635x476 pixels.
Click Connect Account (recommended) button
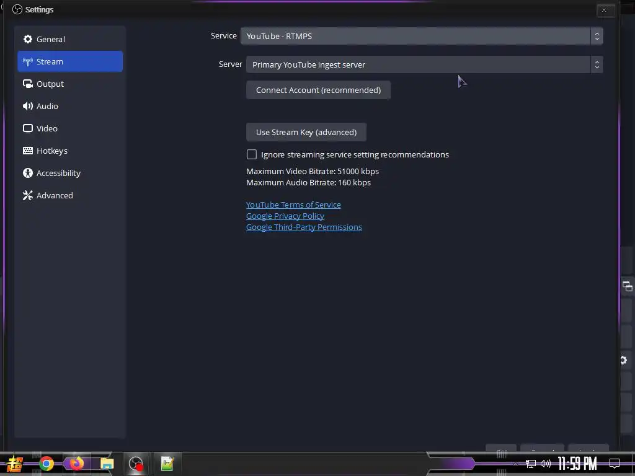[x=318, y=90]
